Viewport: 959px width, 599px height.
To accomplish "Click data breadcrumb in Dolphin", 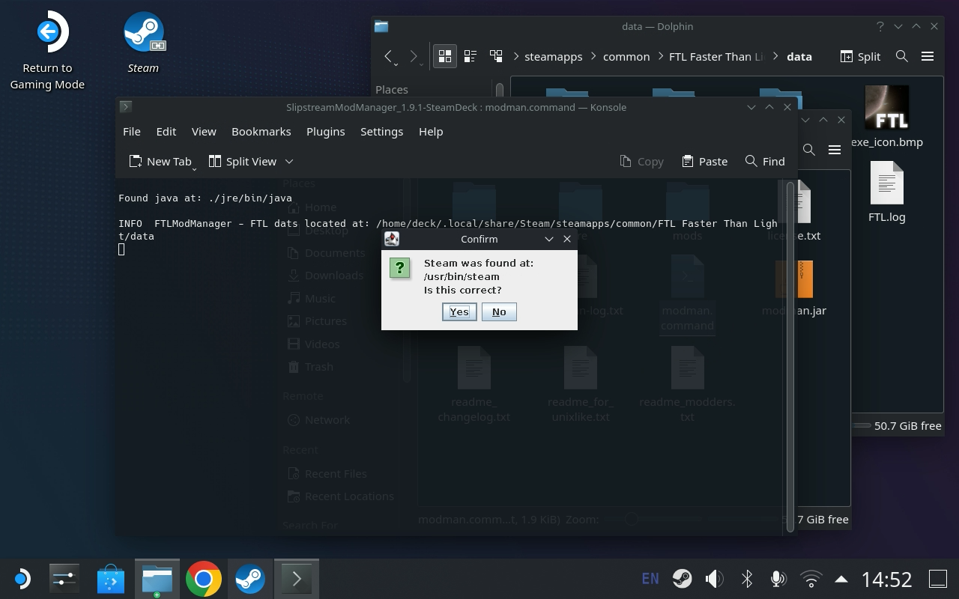I will click(x=799, y=56).
